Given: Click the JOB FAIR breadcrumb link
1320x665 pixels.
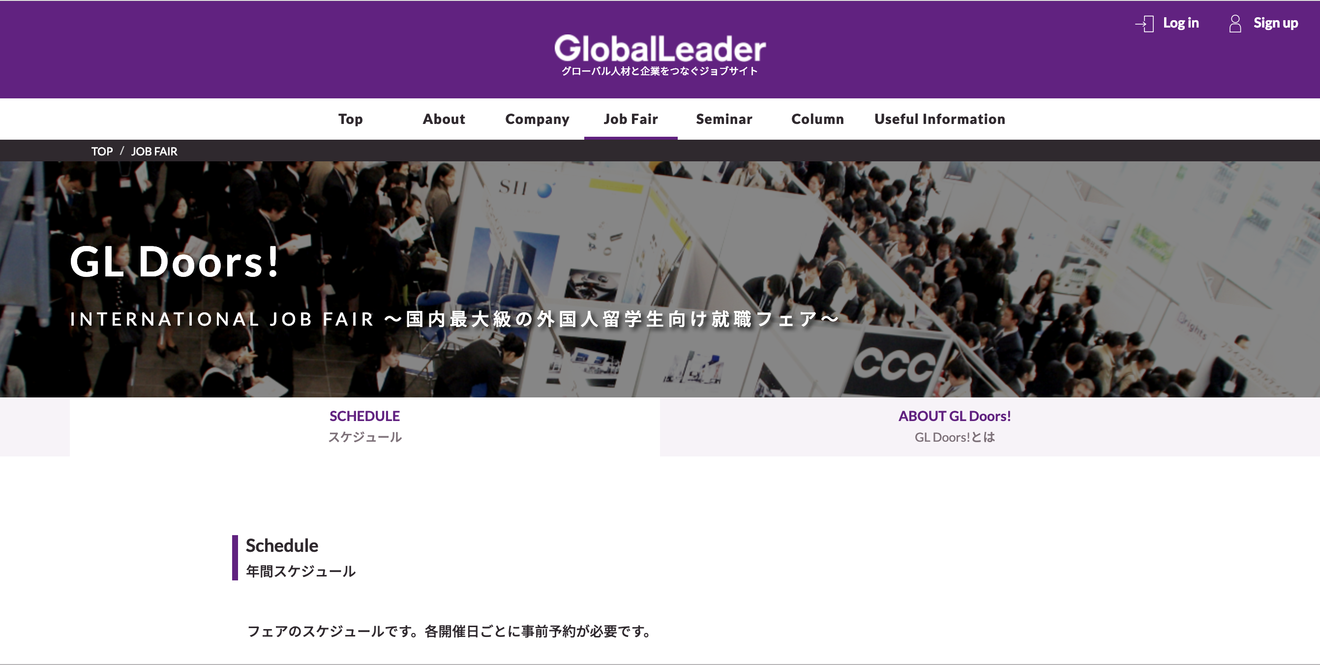Looking at the screenshot, I should pyautogui.click(x=154, y=151).
